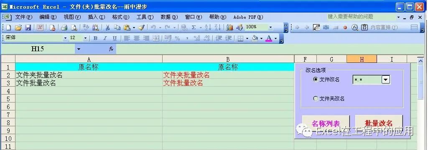Click the Paste clipboard icon
The height and width of the screenshot is (150, 428).
coord(127,27)
